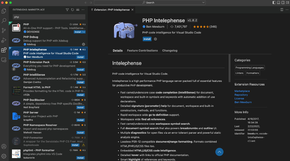Select PHP Server extension row
This screenshot has width=290, height=161.
click(48, 116)
